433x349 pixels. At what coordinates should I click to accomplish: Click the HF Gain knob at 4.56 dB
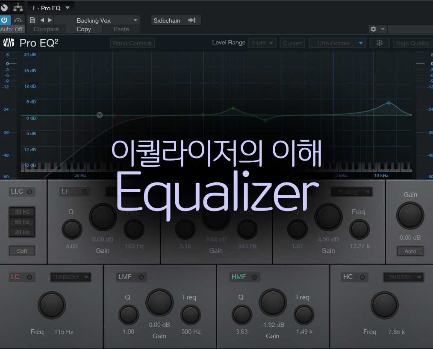coord(328,217)
